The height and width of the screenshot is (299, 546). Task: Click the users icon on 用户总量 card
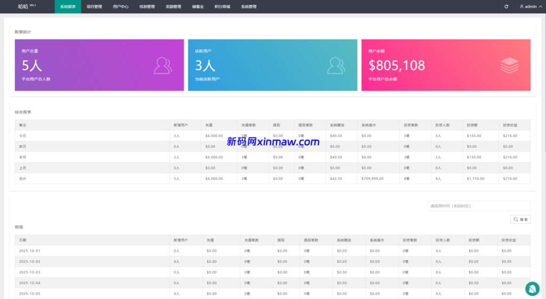click(163, 65)
